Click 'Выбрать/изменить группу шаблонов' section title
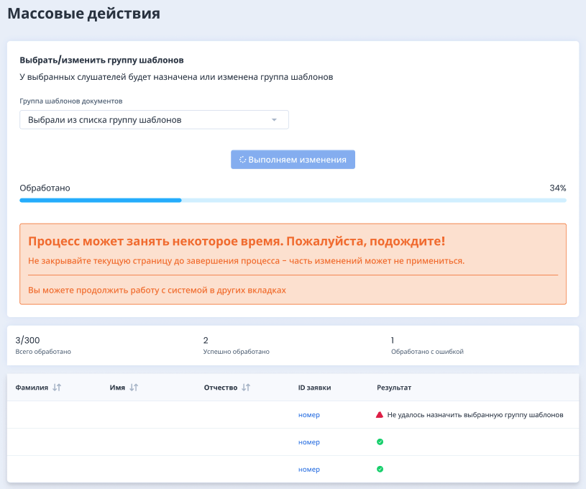Screen dimensions: 586x489 101,60
